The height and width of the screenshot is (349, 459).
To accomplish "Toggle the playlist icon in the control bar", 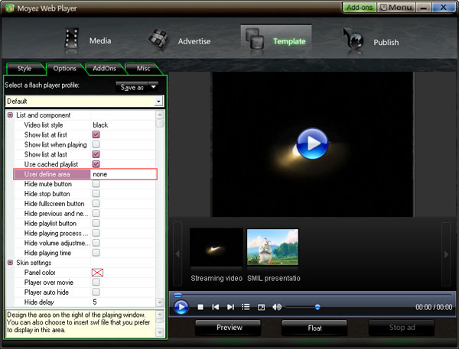I will [x=246, y=307].
